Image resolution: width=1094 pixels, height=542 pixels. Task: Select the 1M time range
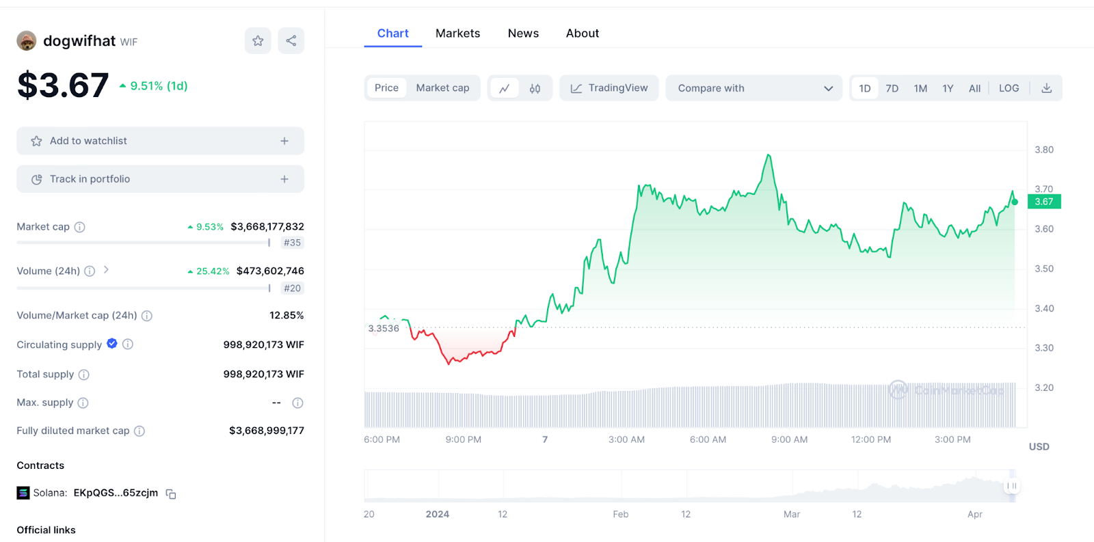point(920,88)
